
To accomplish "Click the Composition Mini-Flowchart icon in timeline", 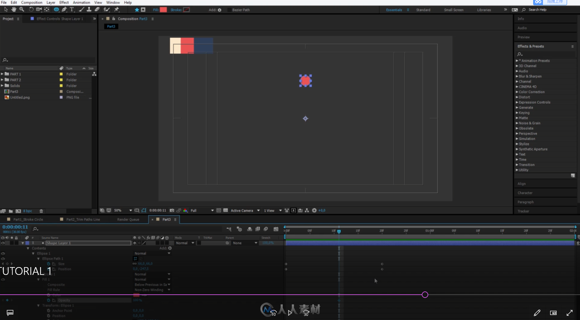I will pos(229,229).
